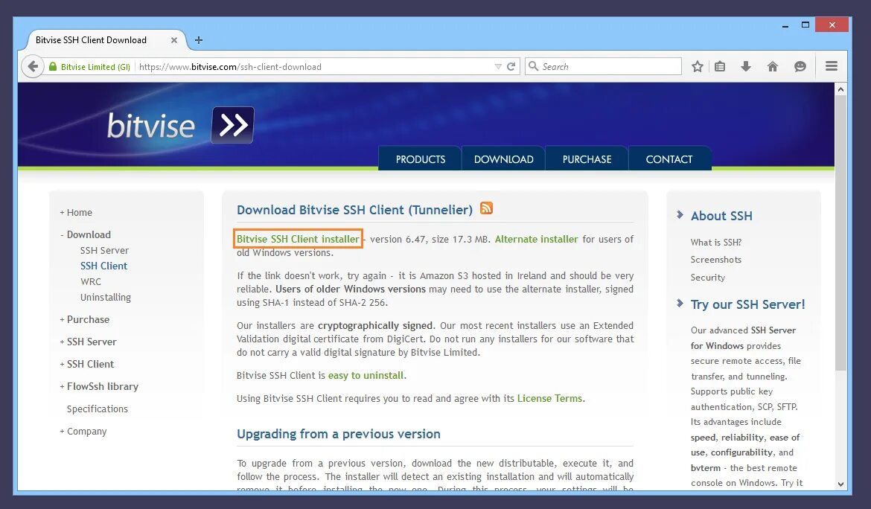Open the License Terms link
The image size is (871, 509).
coord(550,399)
